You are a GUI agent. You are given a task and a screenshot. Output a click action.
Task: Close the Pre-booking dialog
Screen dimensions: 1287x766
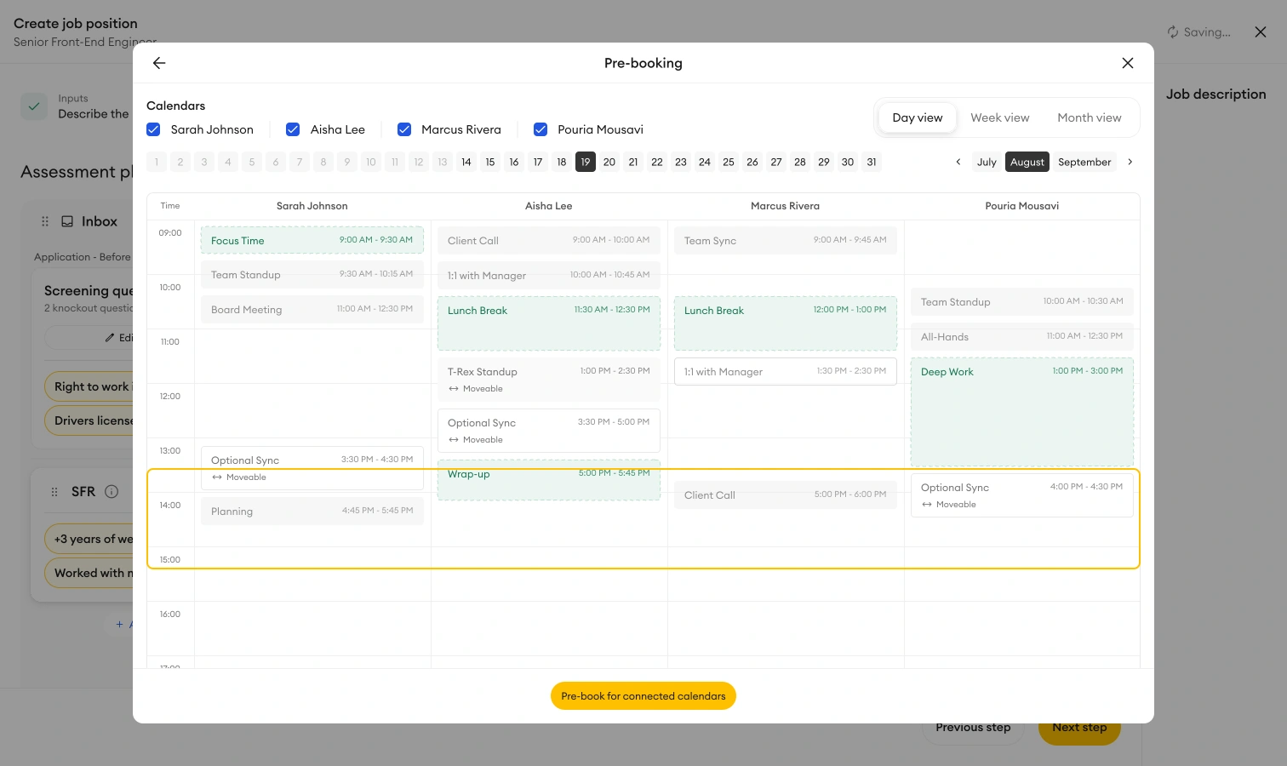[x=1128, y=63]
